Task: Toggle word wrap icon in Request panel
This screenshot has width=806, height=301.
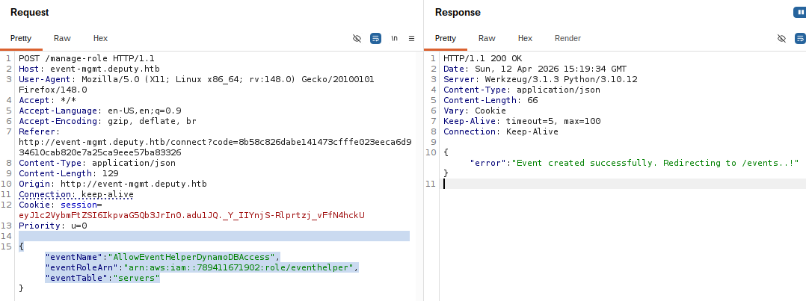Action: 376,38
